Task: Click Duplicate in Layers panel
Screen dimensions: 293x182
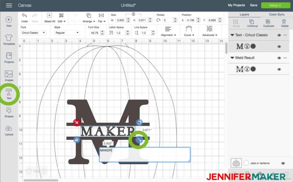Action: [269, 23]
